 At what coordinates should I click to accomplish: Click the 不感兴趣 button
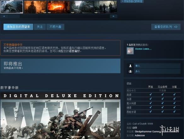click(55, 27)
